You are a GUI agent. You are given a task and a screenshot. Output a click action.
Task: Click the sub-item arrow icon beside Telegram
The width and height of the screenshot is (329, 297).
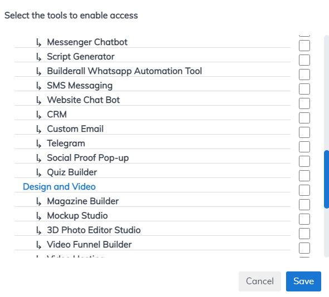pyautogui.click(x=38, y=144)
